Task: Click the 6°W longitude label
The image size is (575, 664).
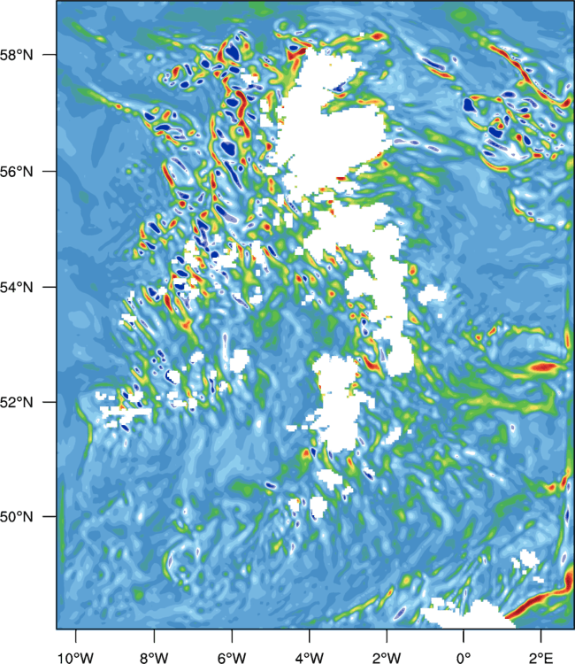Action: (x=232, y=658)
